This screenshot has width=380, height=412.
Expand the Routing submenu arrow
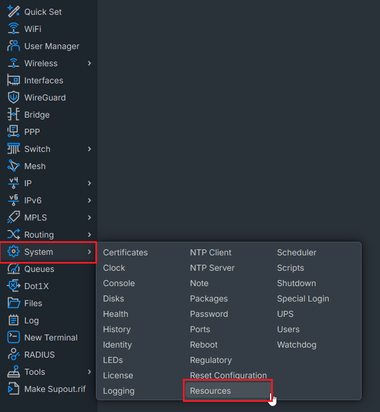pyautogui.click(x=89, y=235)
